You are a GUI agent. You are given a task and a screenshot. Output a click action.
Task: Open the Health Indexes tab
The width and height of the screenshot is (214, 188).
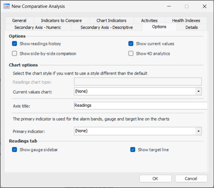[x=186, y=21]
